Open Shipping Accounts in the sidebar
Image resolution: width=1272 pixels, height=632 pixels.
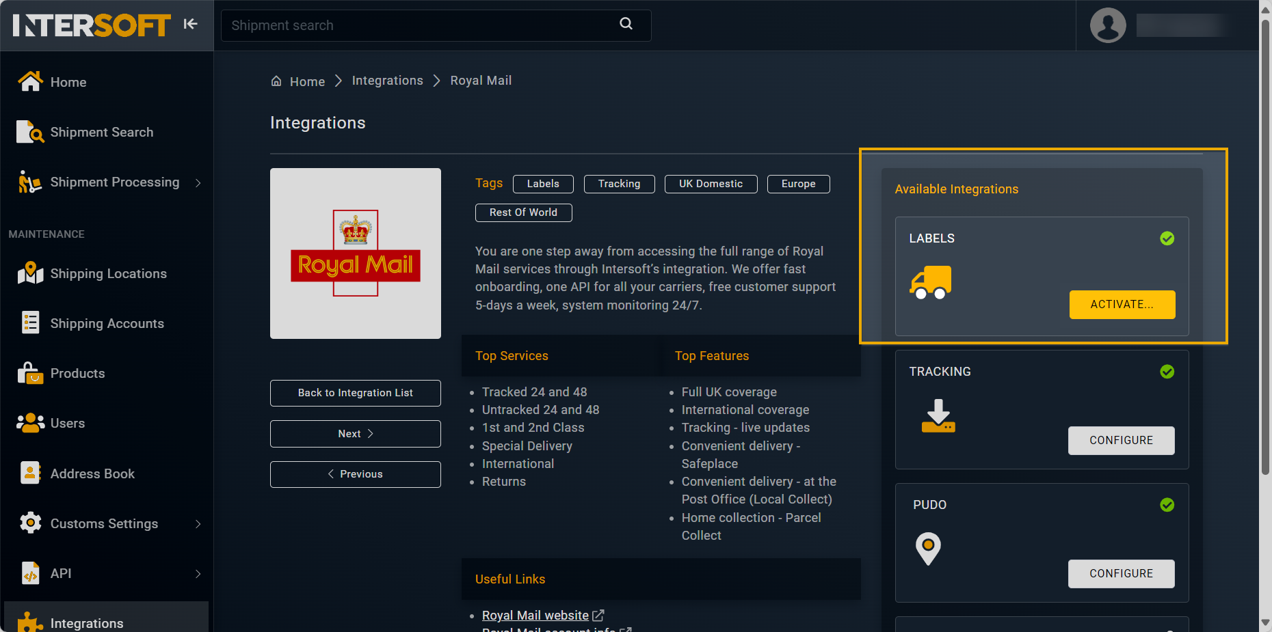point(107,323)
